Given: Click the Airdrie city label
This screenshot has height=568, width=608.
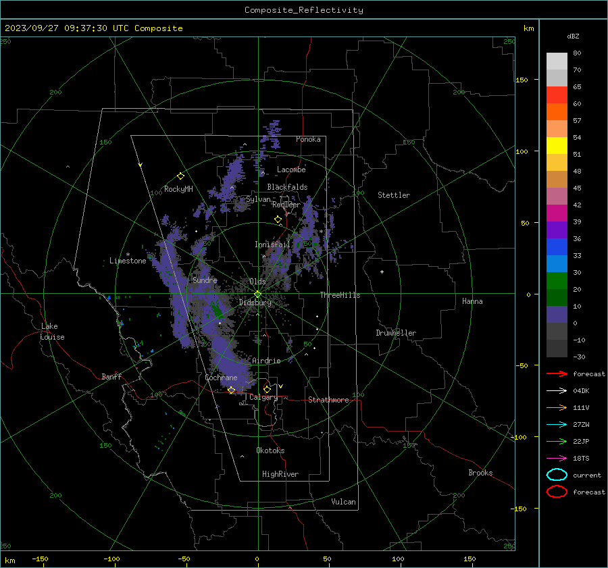Looking at the screenshot, I should [266, 361].
